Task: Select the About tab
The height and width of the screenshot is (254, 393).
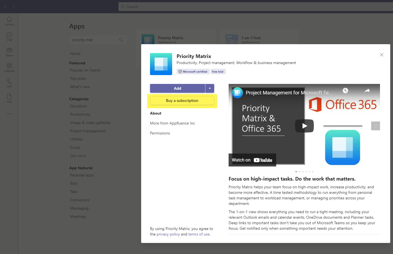Action: (x=156, y=113)
